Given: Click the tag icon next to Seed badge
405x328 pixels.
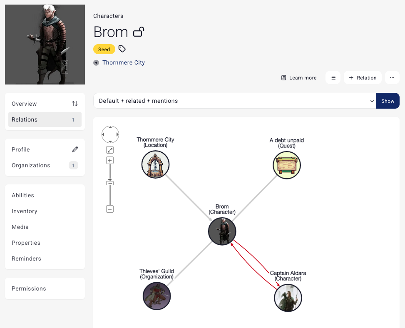Looking at the screenshot, I should tap(122, 49).
